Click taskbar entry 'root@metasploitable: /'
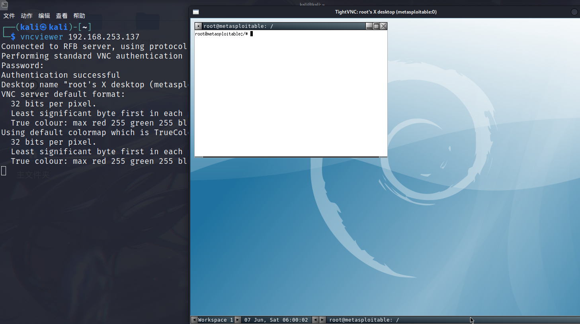The height and width of the screenshot is (324, 580). 364,320
